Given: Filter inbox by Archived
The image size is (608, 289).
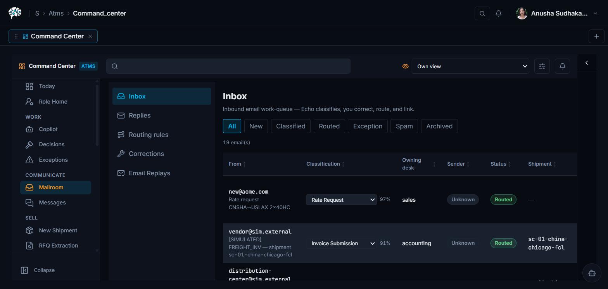Looking at the screenshot, I should (439, 126).
